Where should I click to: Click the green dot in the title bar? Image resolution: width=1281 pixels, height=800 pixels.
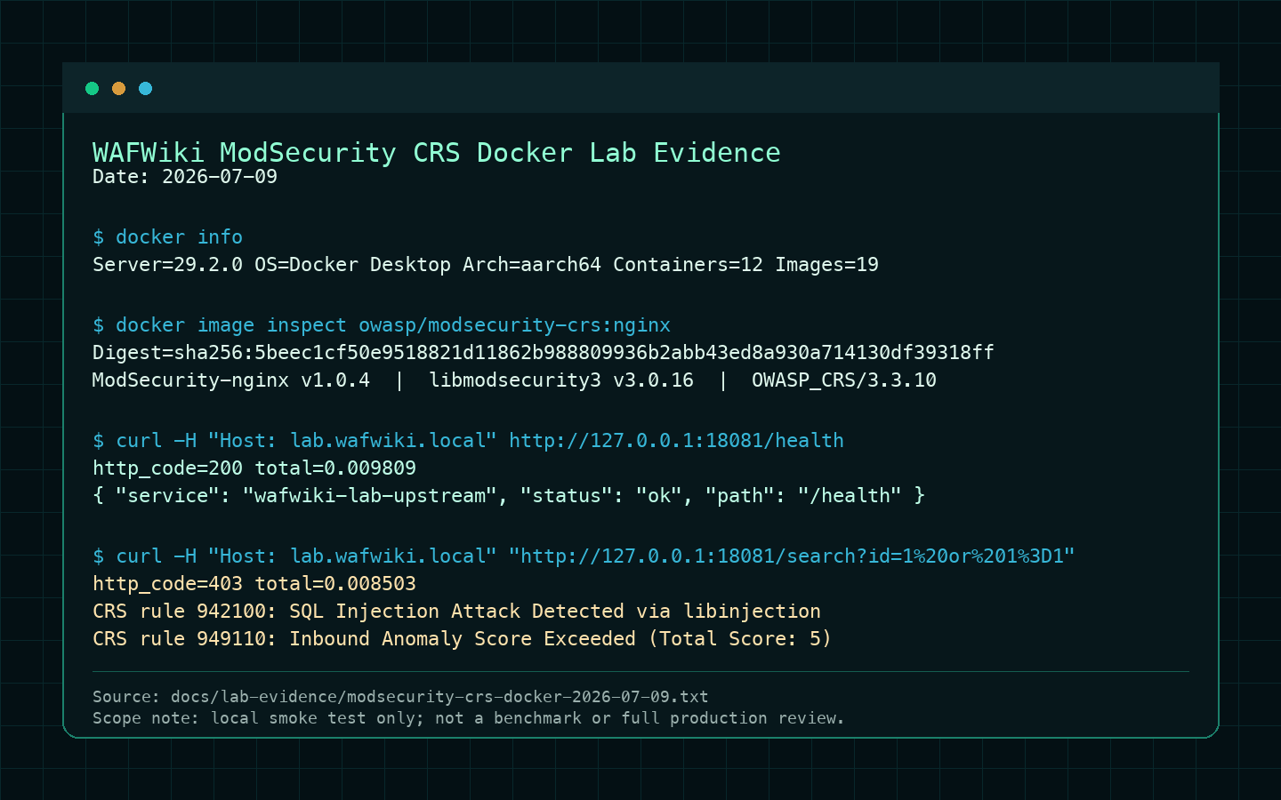click(92, 88)
